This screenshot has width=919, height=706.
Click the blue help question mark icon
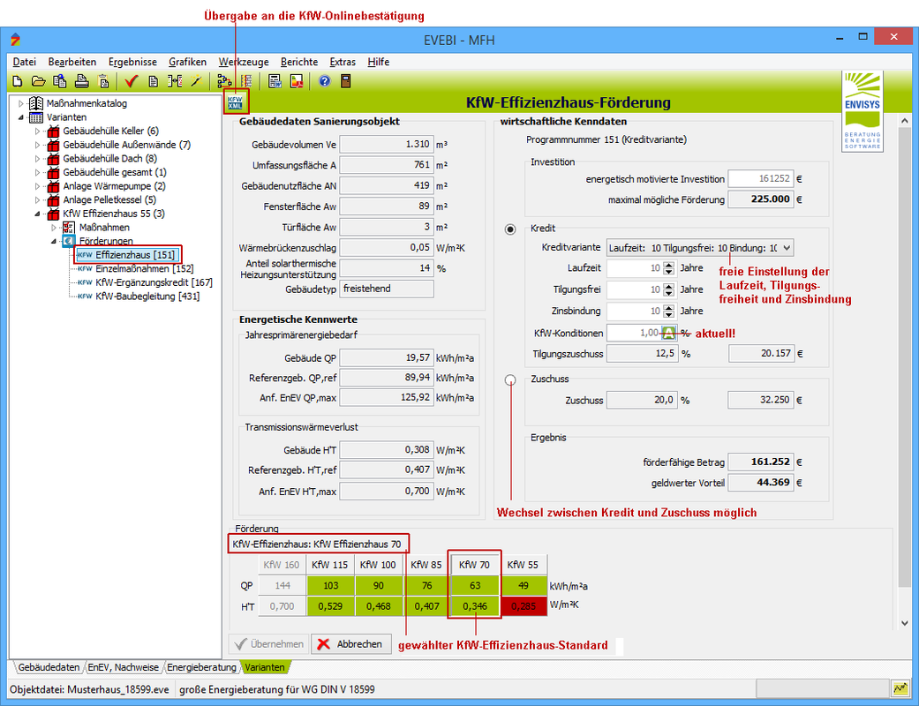tap(324, 81)
